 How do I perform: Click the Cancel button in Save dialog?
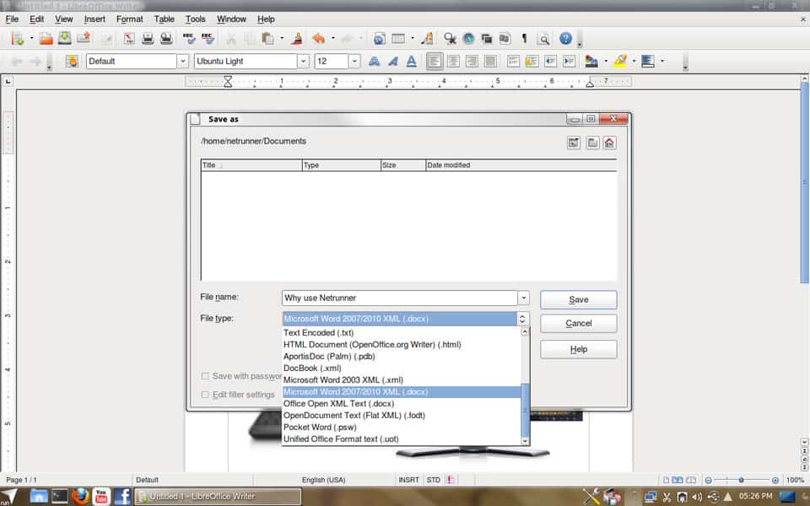578,323
